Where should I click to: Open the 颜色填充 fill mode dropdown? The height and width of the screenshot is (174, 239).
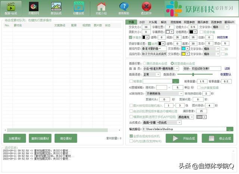coord(186,117)
